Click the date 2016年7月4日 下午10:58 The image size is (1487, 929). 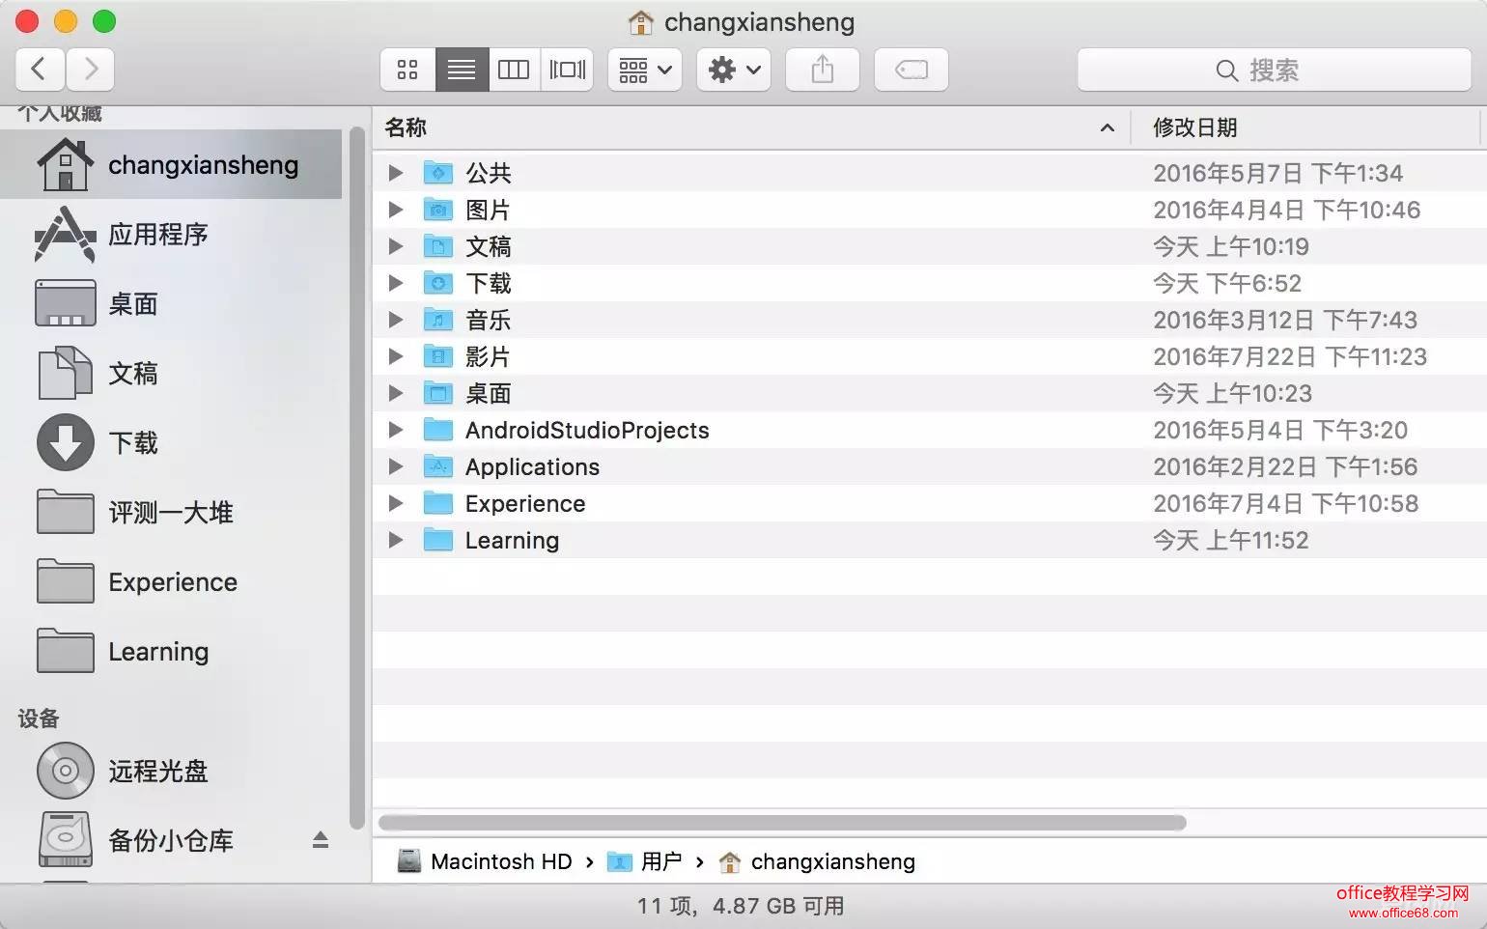point(1286,503)
